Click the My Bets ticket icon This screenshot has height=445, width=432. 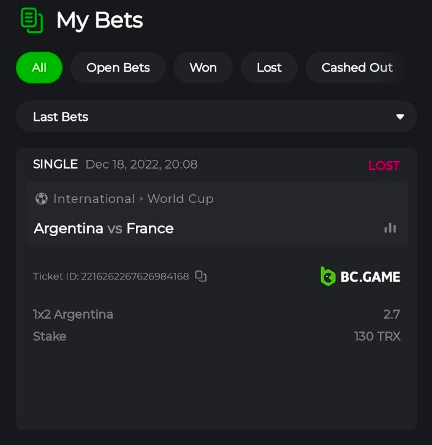tap(31, 20)
